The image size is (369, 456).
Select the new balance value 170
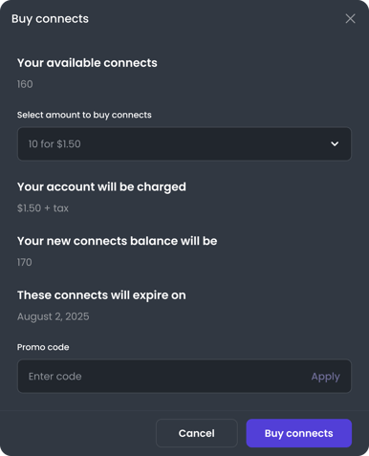pos(25,262)
